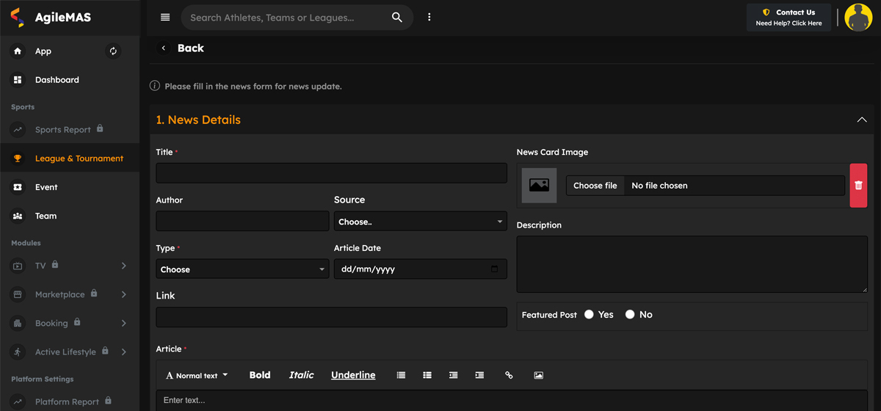Screen dimensions: 881x411
Task: Open the Type dropdown
Action: [x=242, y=269]
